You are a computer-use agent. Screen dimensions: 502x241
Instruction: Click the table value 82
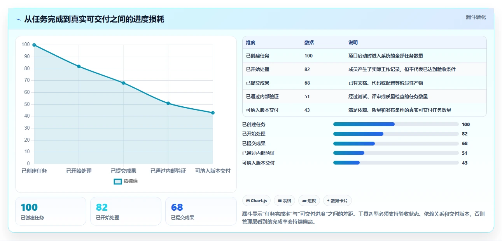(x=307, y=69)
